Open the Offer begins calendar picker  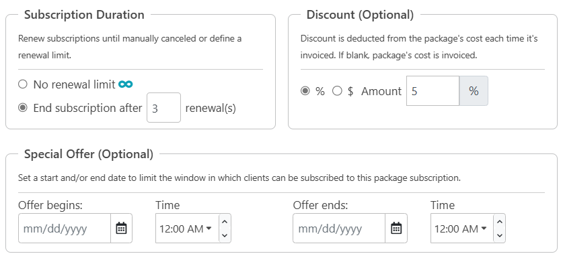(x=122, y=228)
